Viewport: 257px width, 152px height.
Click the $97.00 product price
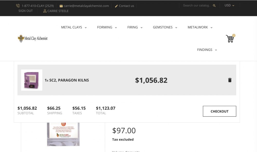point(124,130)
